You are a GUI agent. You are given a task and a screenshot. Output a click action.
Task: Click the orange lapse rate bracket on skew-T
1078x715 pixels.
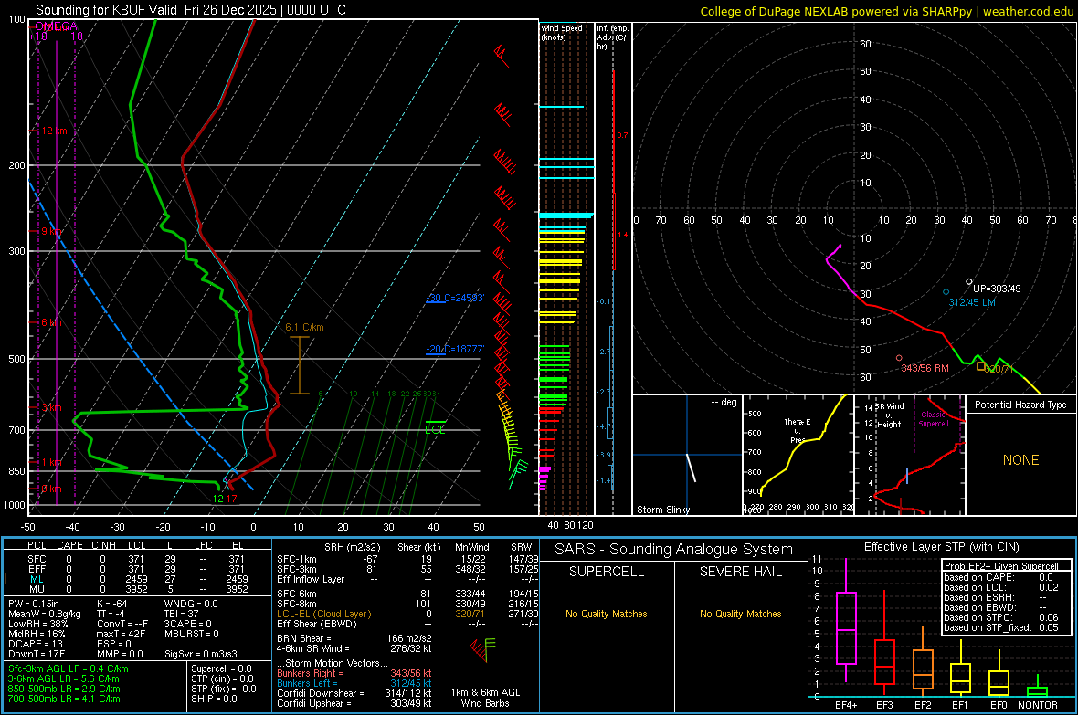pyautogui.click(x=300, y=365)
